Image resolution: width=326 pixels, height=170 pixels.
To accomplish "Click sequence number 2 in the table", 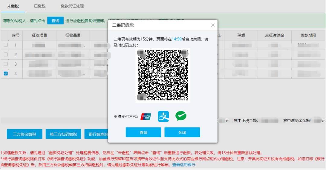I will pos(16,55).
